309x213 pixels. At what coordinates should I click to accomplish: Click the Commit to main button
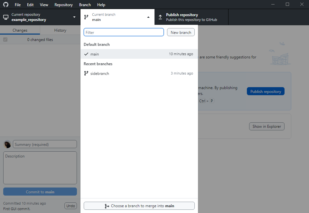point(40,192)
